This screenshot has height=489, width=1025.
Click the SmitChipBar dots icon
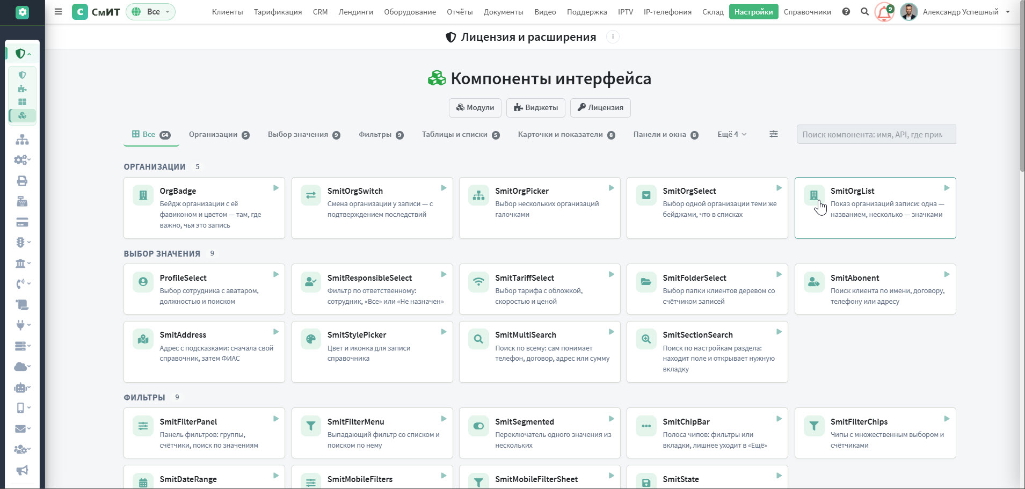646,426
